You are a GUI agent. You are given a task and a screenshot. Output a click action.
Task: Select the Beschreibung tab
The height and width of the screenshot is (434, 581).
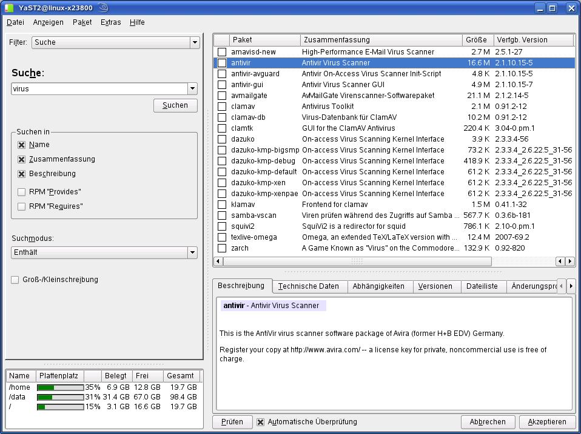click(x=241, y=285)
